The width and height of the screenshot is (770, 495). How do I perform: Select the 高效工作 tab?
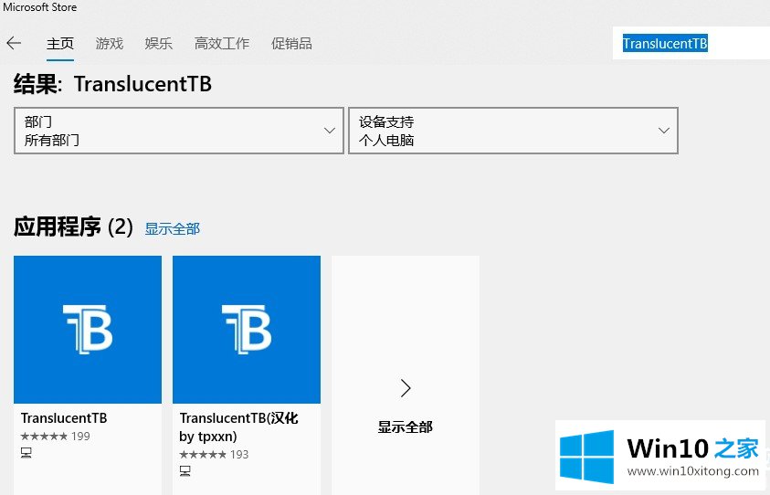(x=221, y=44)
